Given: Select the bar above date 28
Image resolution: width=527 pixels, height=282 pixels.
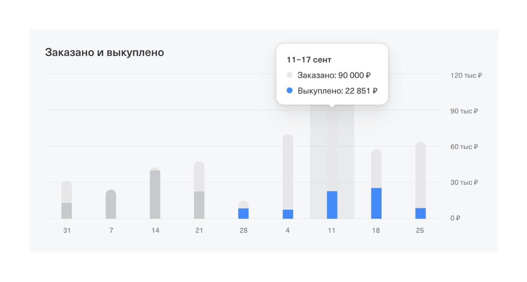Looking at the screenshot, I should (243, 210).
